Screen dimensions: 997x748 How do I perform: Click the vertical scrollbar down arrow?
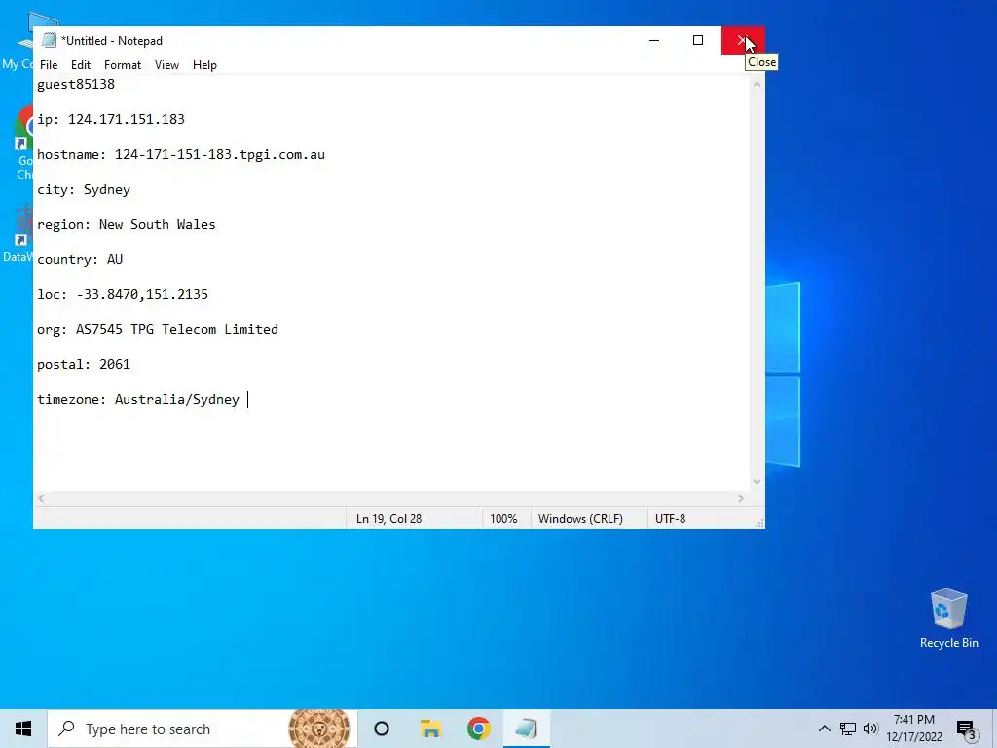[757, 482]
